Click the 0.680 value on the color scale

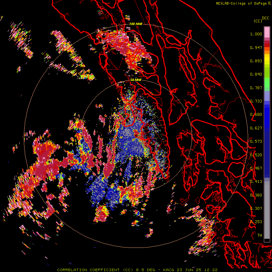[256, 115]
